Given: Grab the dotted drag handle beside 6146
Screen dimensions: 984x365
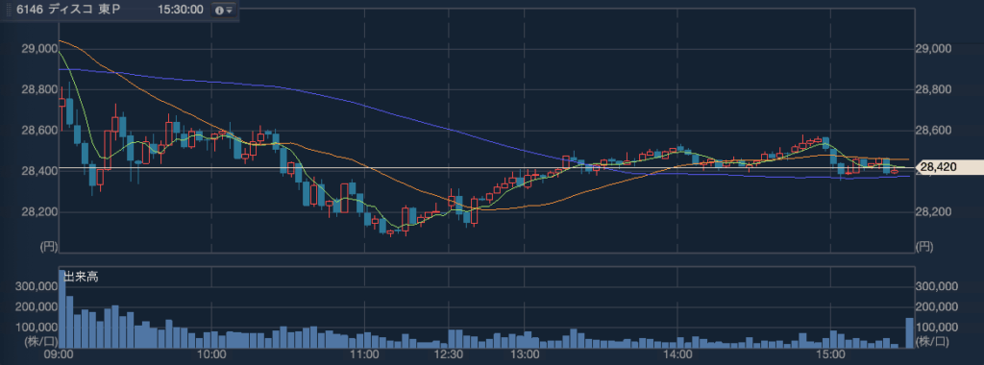Looking at the screenshot, I should [8, 10].
